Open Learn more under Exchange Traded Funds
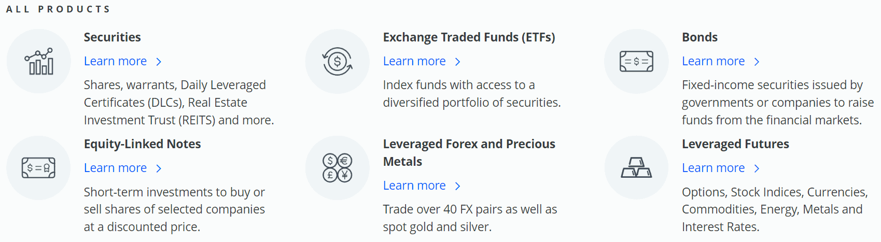The width and height of the screenshot is (881, 242). point(414,61)
